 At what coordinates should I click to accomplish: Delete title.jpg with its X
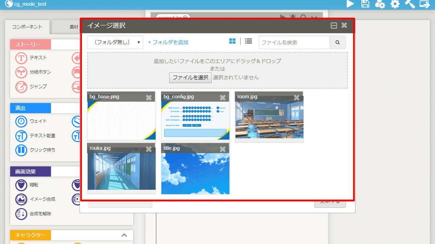click(223, 149)
